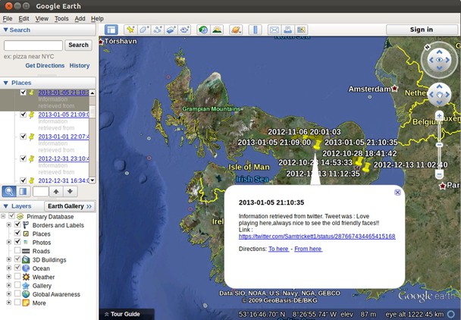The image size is (461, 320).
Task: Enable the Roads layer checkbox
Action: pos(17,250)
